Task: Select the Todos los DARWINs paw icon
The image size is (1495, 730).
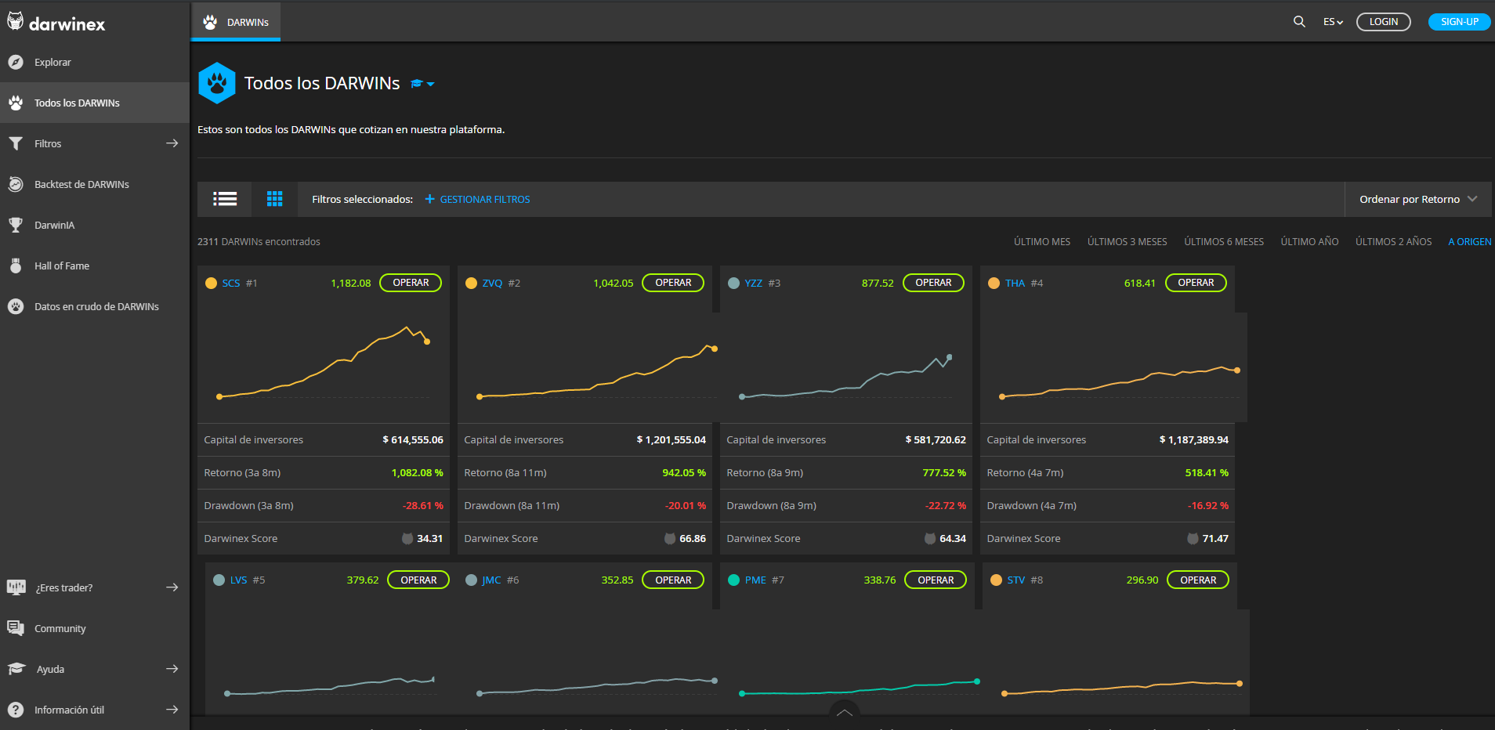Action: (16, 103)
